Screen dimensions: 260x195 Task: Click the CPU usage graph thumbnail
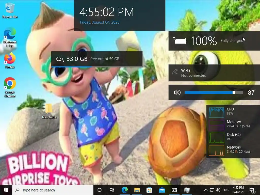click(217, 112)
